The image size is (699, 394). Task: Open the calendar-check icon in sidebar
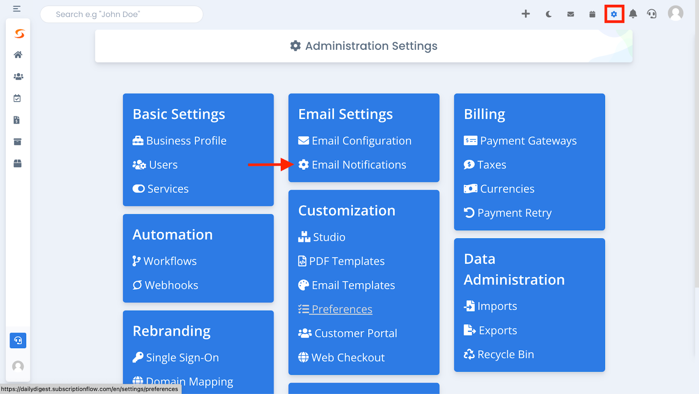17,98
